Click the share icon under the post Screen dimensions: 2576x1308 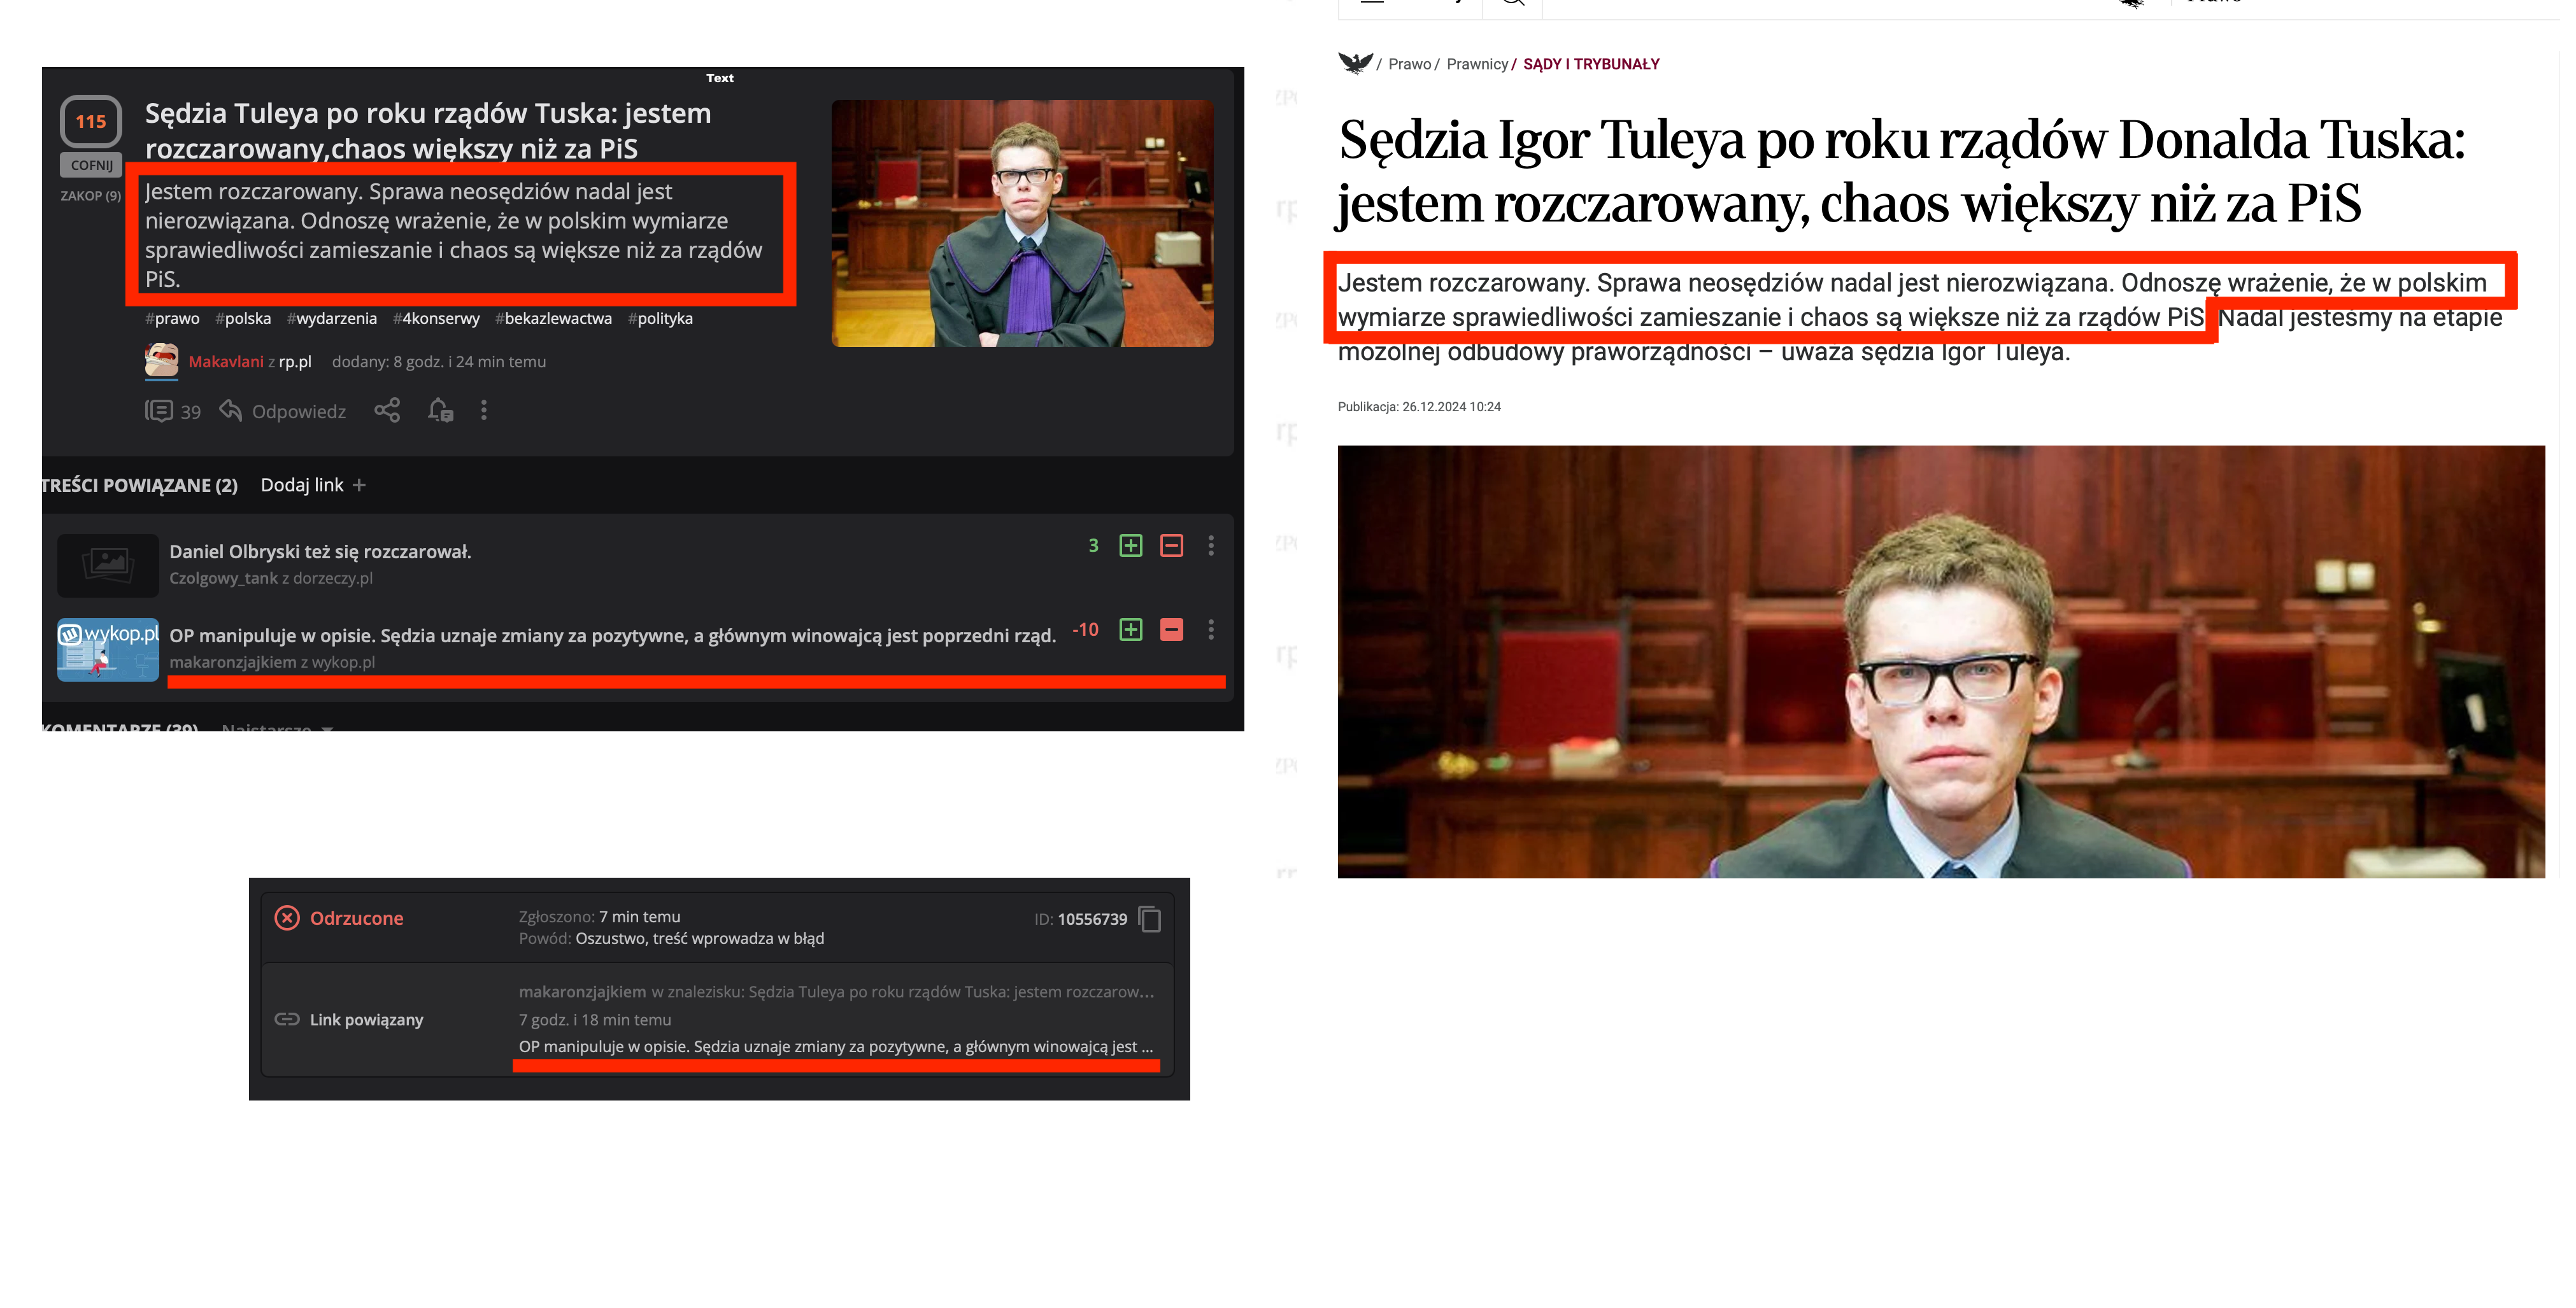click(x=387, y=411)
